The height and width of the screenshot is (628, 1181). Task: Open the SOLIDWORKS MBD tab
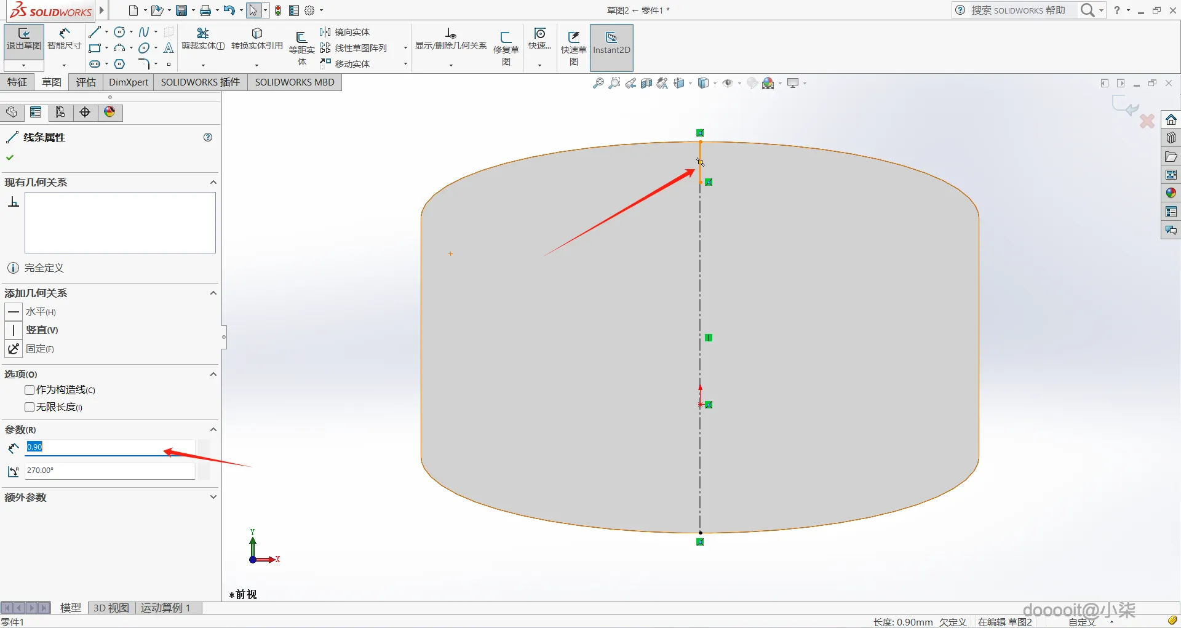coord(294,82)
